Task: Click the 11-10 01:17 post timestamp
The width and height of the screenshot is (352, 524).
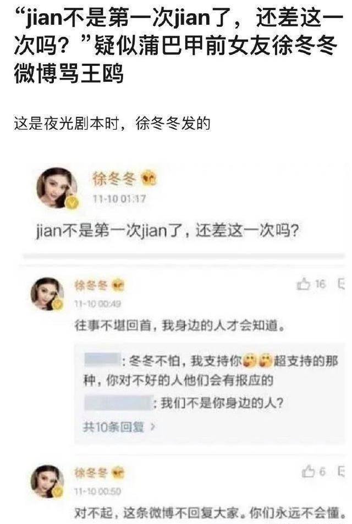Action: coord(119,199)
